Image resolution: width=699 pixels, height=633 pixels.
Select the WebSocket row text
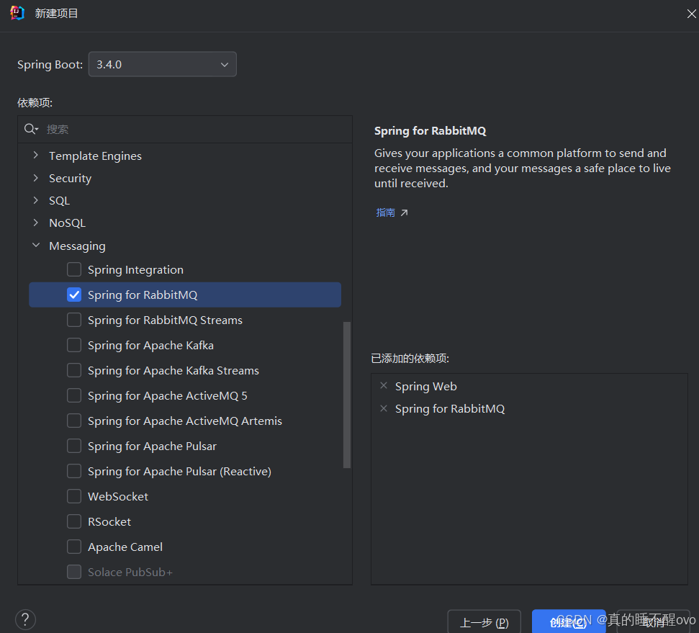point(117,496)
